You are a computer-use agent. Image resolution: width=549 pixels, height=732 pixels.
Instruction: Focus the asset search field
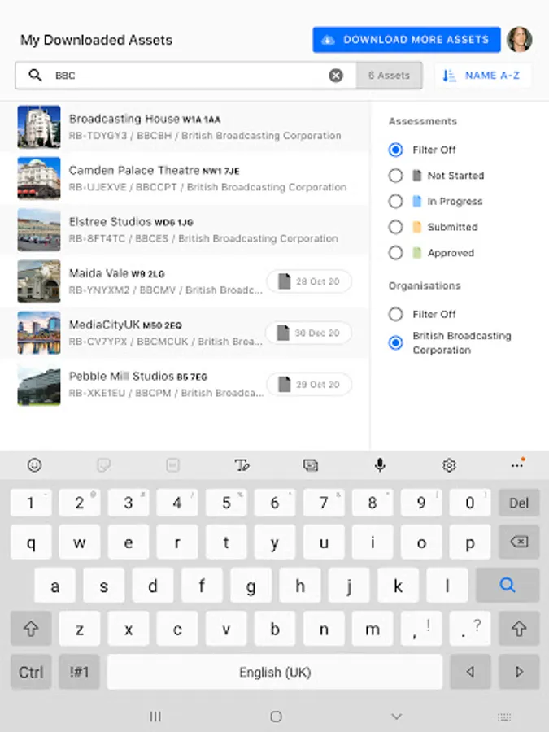(185, 75)
